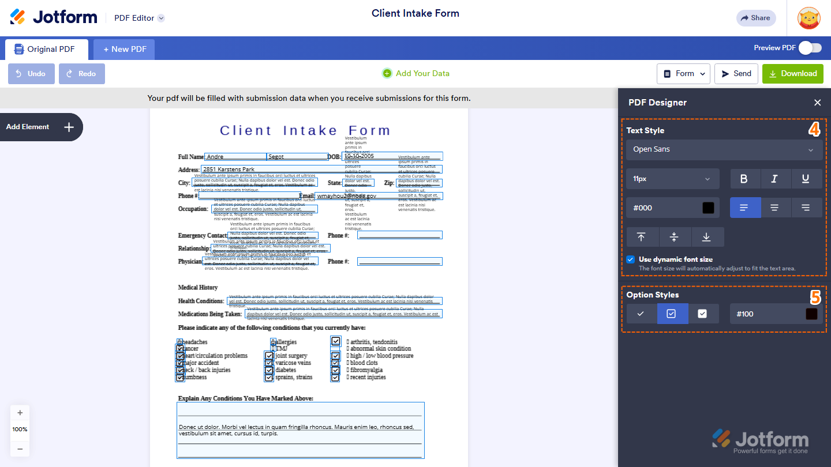Align text to the right
This screenshot has width=831, height=467.
click(806, 208)
